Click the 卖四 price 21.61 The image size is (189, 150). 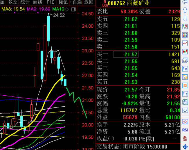coord(131,26)
